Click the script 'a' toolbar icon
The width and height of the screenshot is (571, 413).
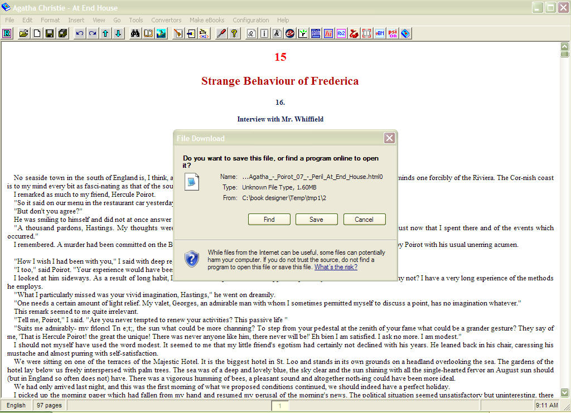coord(251,34)
